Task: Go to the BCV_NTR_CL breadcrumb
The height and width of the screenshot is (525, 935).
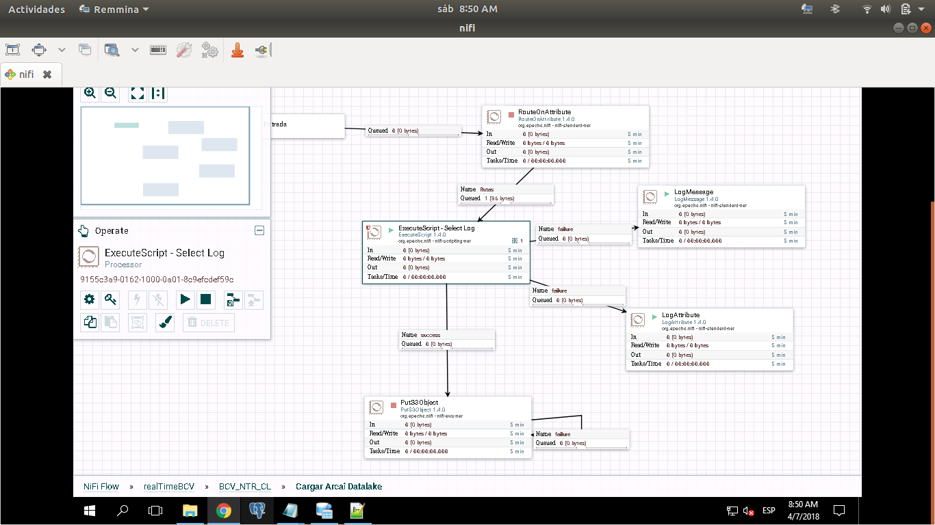Action: 245,487
